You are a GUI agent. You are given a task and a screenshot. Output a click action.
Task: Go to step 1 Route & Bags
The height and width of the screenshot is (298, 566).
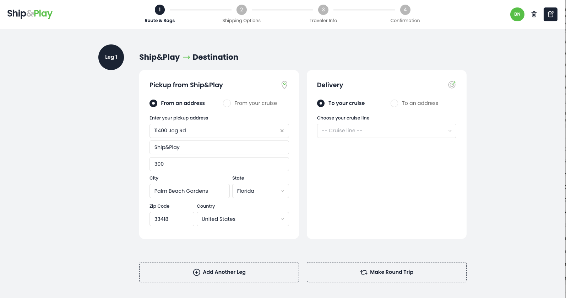(x=160, y=14)
